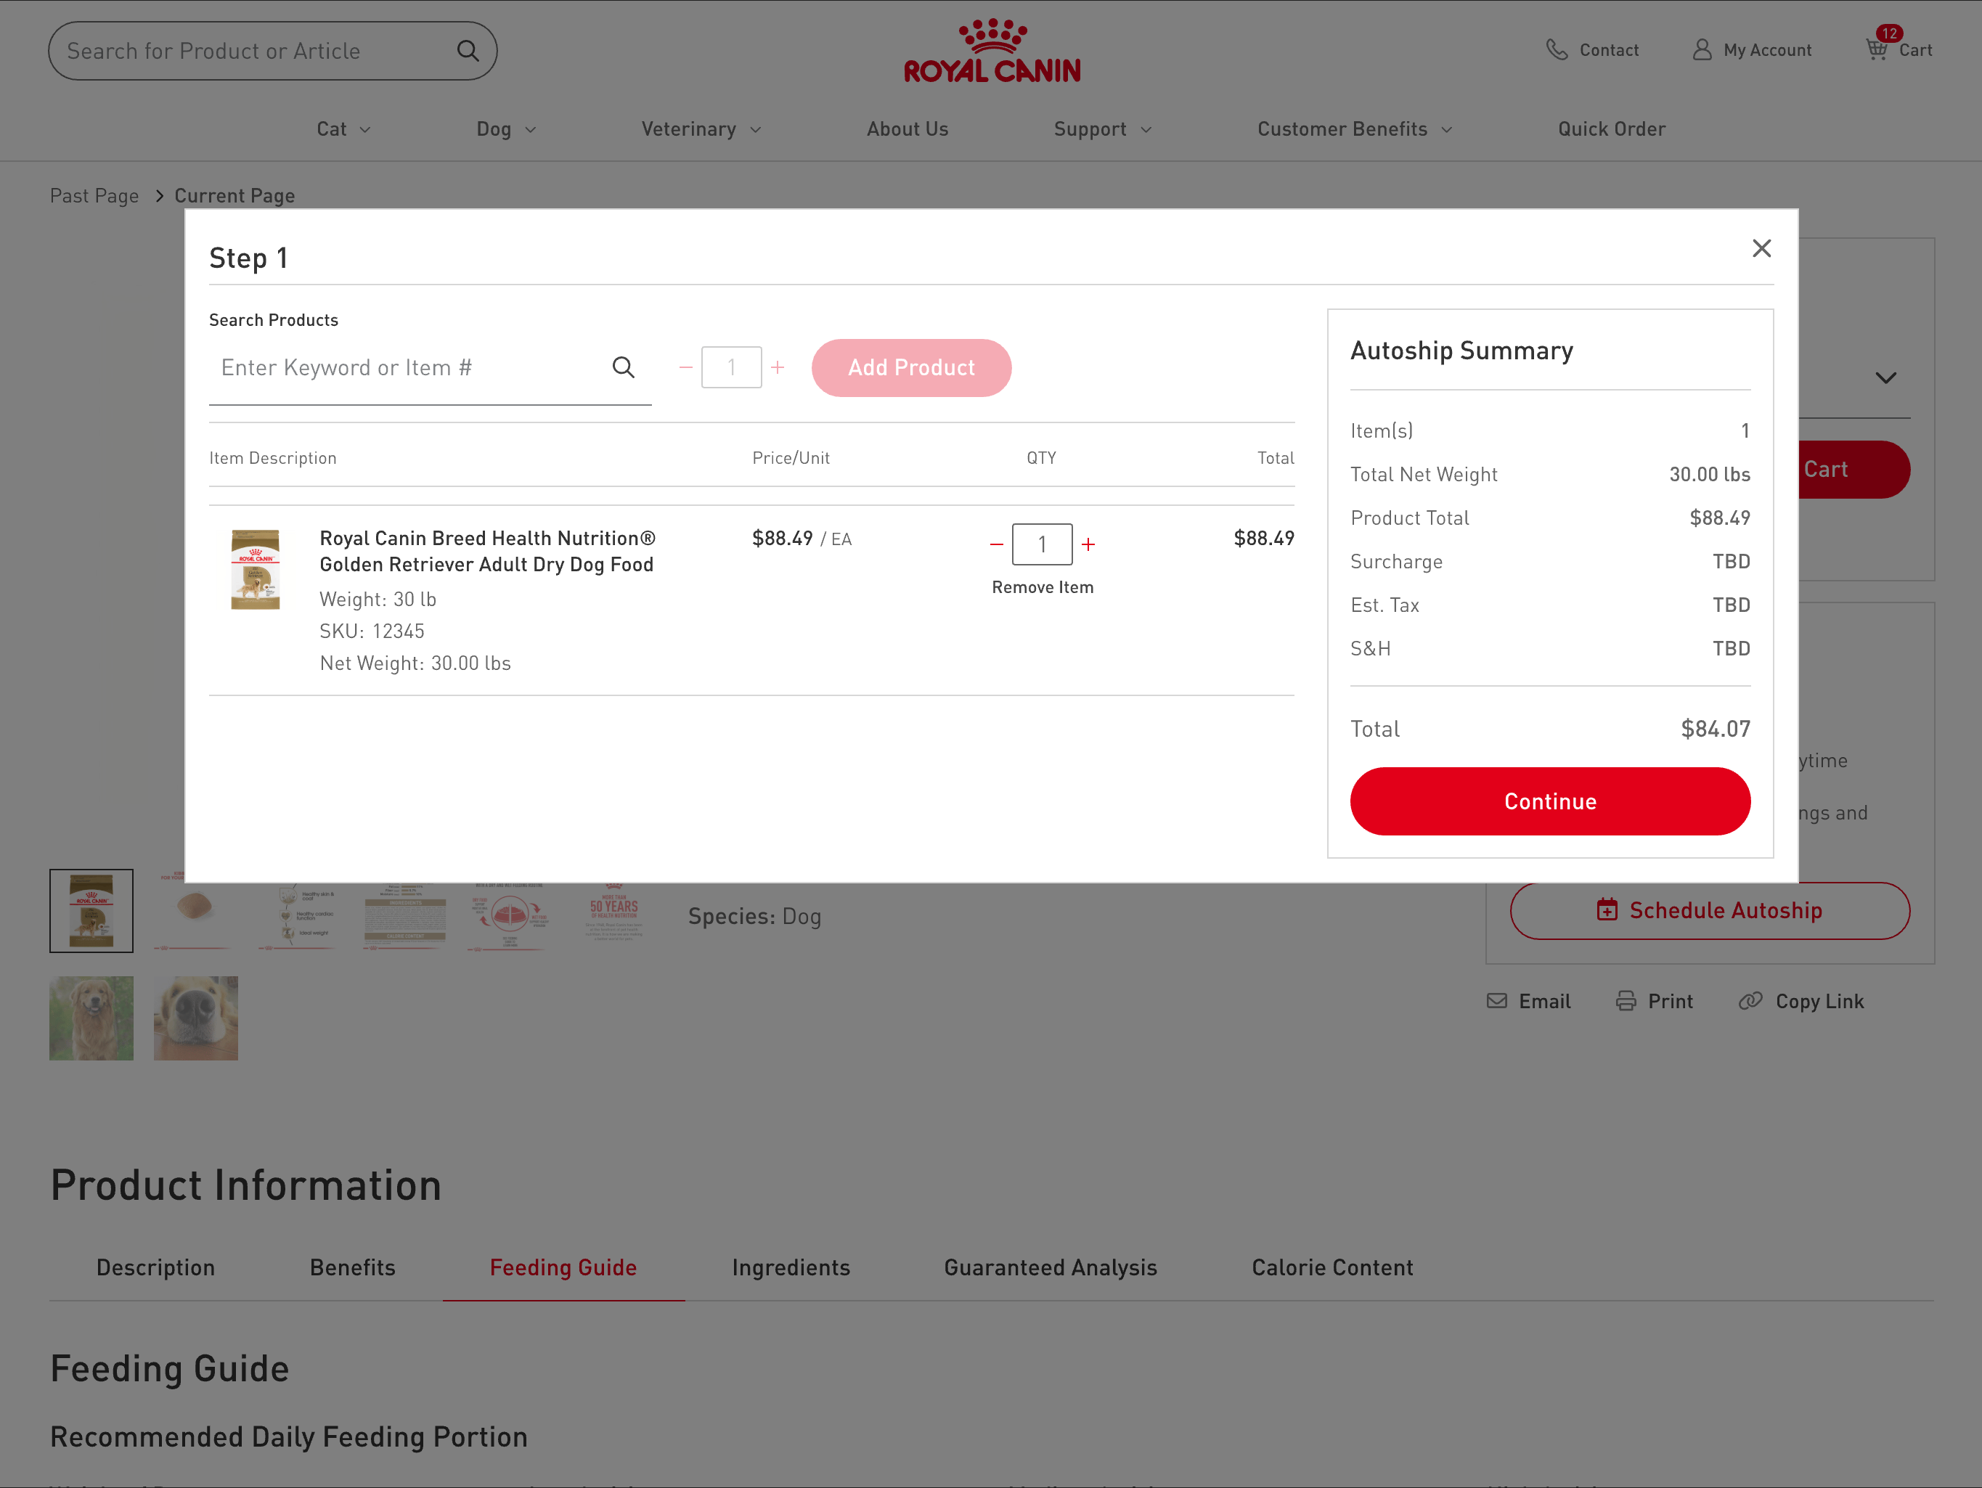Click the Contact phone icon
Viewport: 1982px width, 1488px height.
click(x=1557, y=50)
